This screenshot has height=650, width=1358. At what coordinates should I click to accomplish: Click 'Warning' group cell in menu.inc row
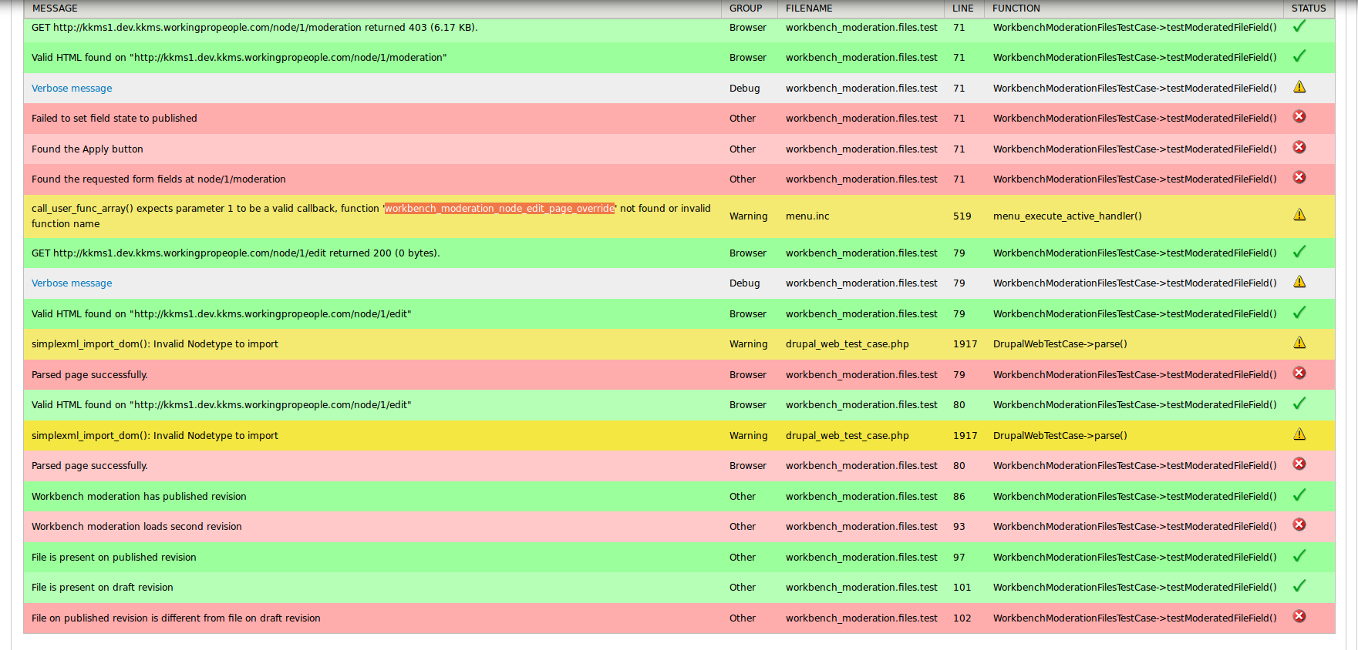click(x=748, y=216)
